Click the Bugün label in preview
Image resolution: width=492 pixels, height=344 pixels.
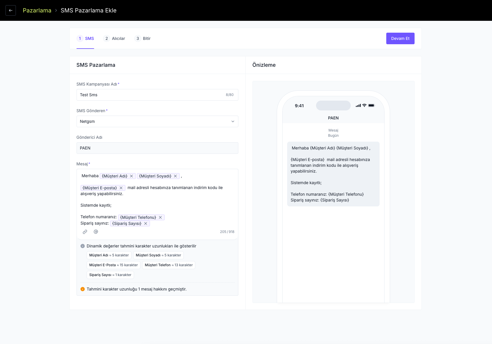point(333,136)
